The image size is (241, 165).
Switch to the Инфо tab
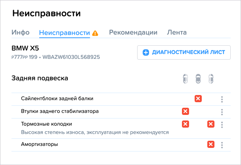21,32
